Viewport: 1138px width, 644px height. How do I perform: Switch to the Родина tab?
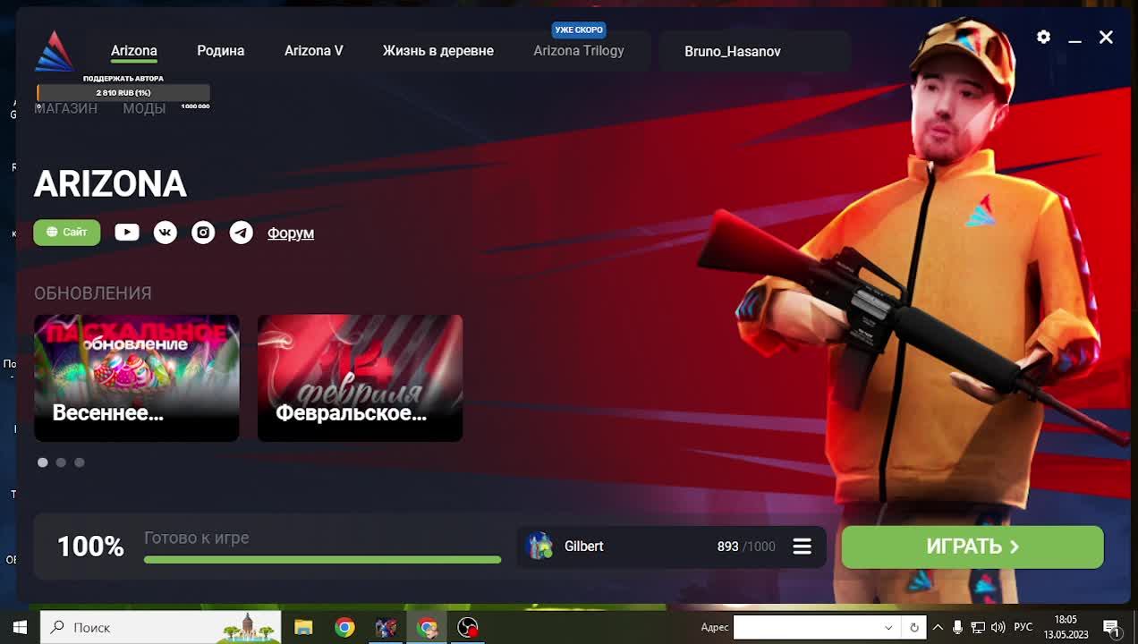pyautogui.click(x=221, y=51)
